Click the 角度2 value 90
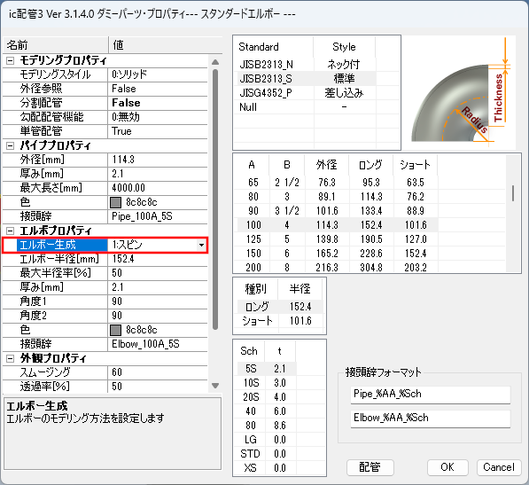This screenshot has height=485, width=529. click(x=158, y=316)
